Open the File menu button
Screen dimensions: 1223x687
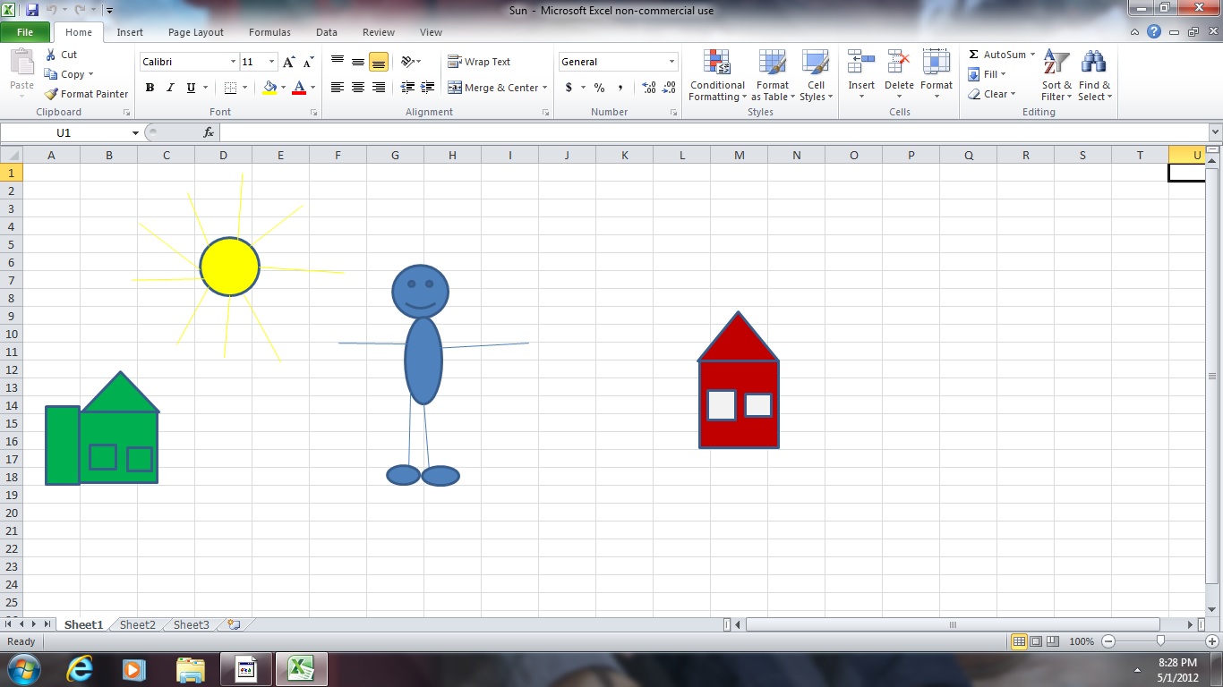(x=25, y=32)
